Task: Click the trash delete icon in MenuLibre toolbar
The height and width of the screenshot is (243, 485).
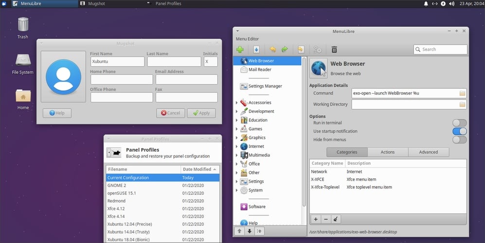Action: [x=334, y=50]
